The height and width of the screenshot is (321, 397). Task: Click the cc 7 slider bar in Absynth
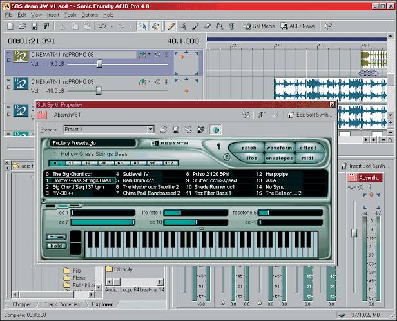(x=102, y=222)
